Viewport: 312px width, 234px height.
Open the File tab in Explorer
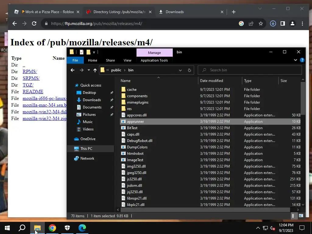click(75, 60)
